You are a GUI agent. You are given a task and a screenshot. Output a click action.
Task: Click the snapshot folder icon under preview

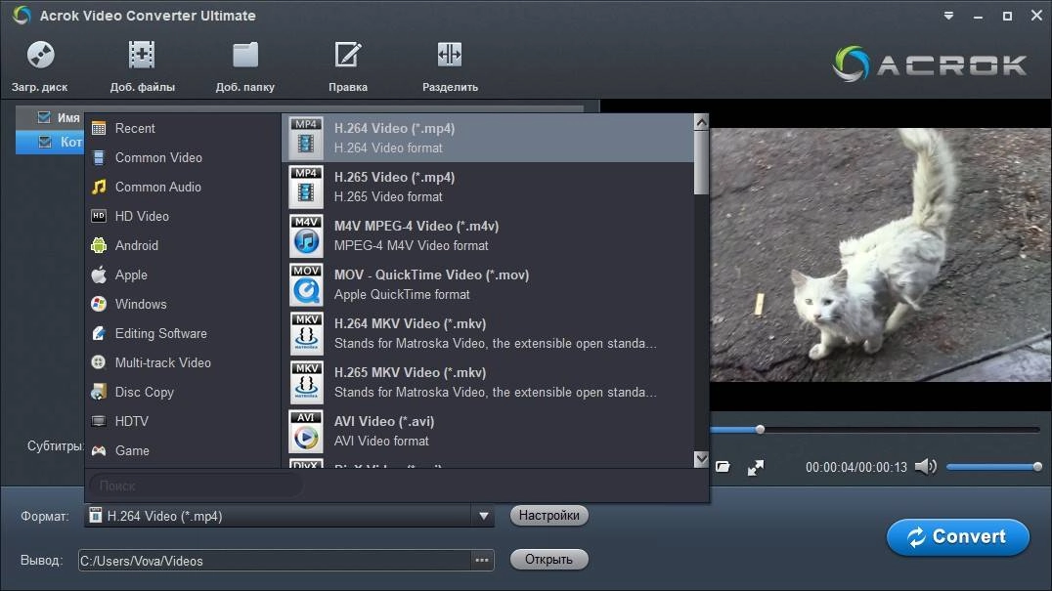tap(723, 466)
